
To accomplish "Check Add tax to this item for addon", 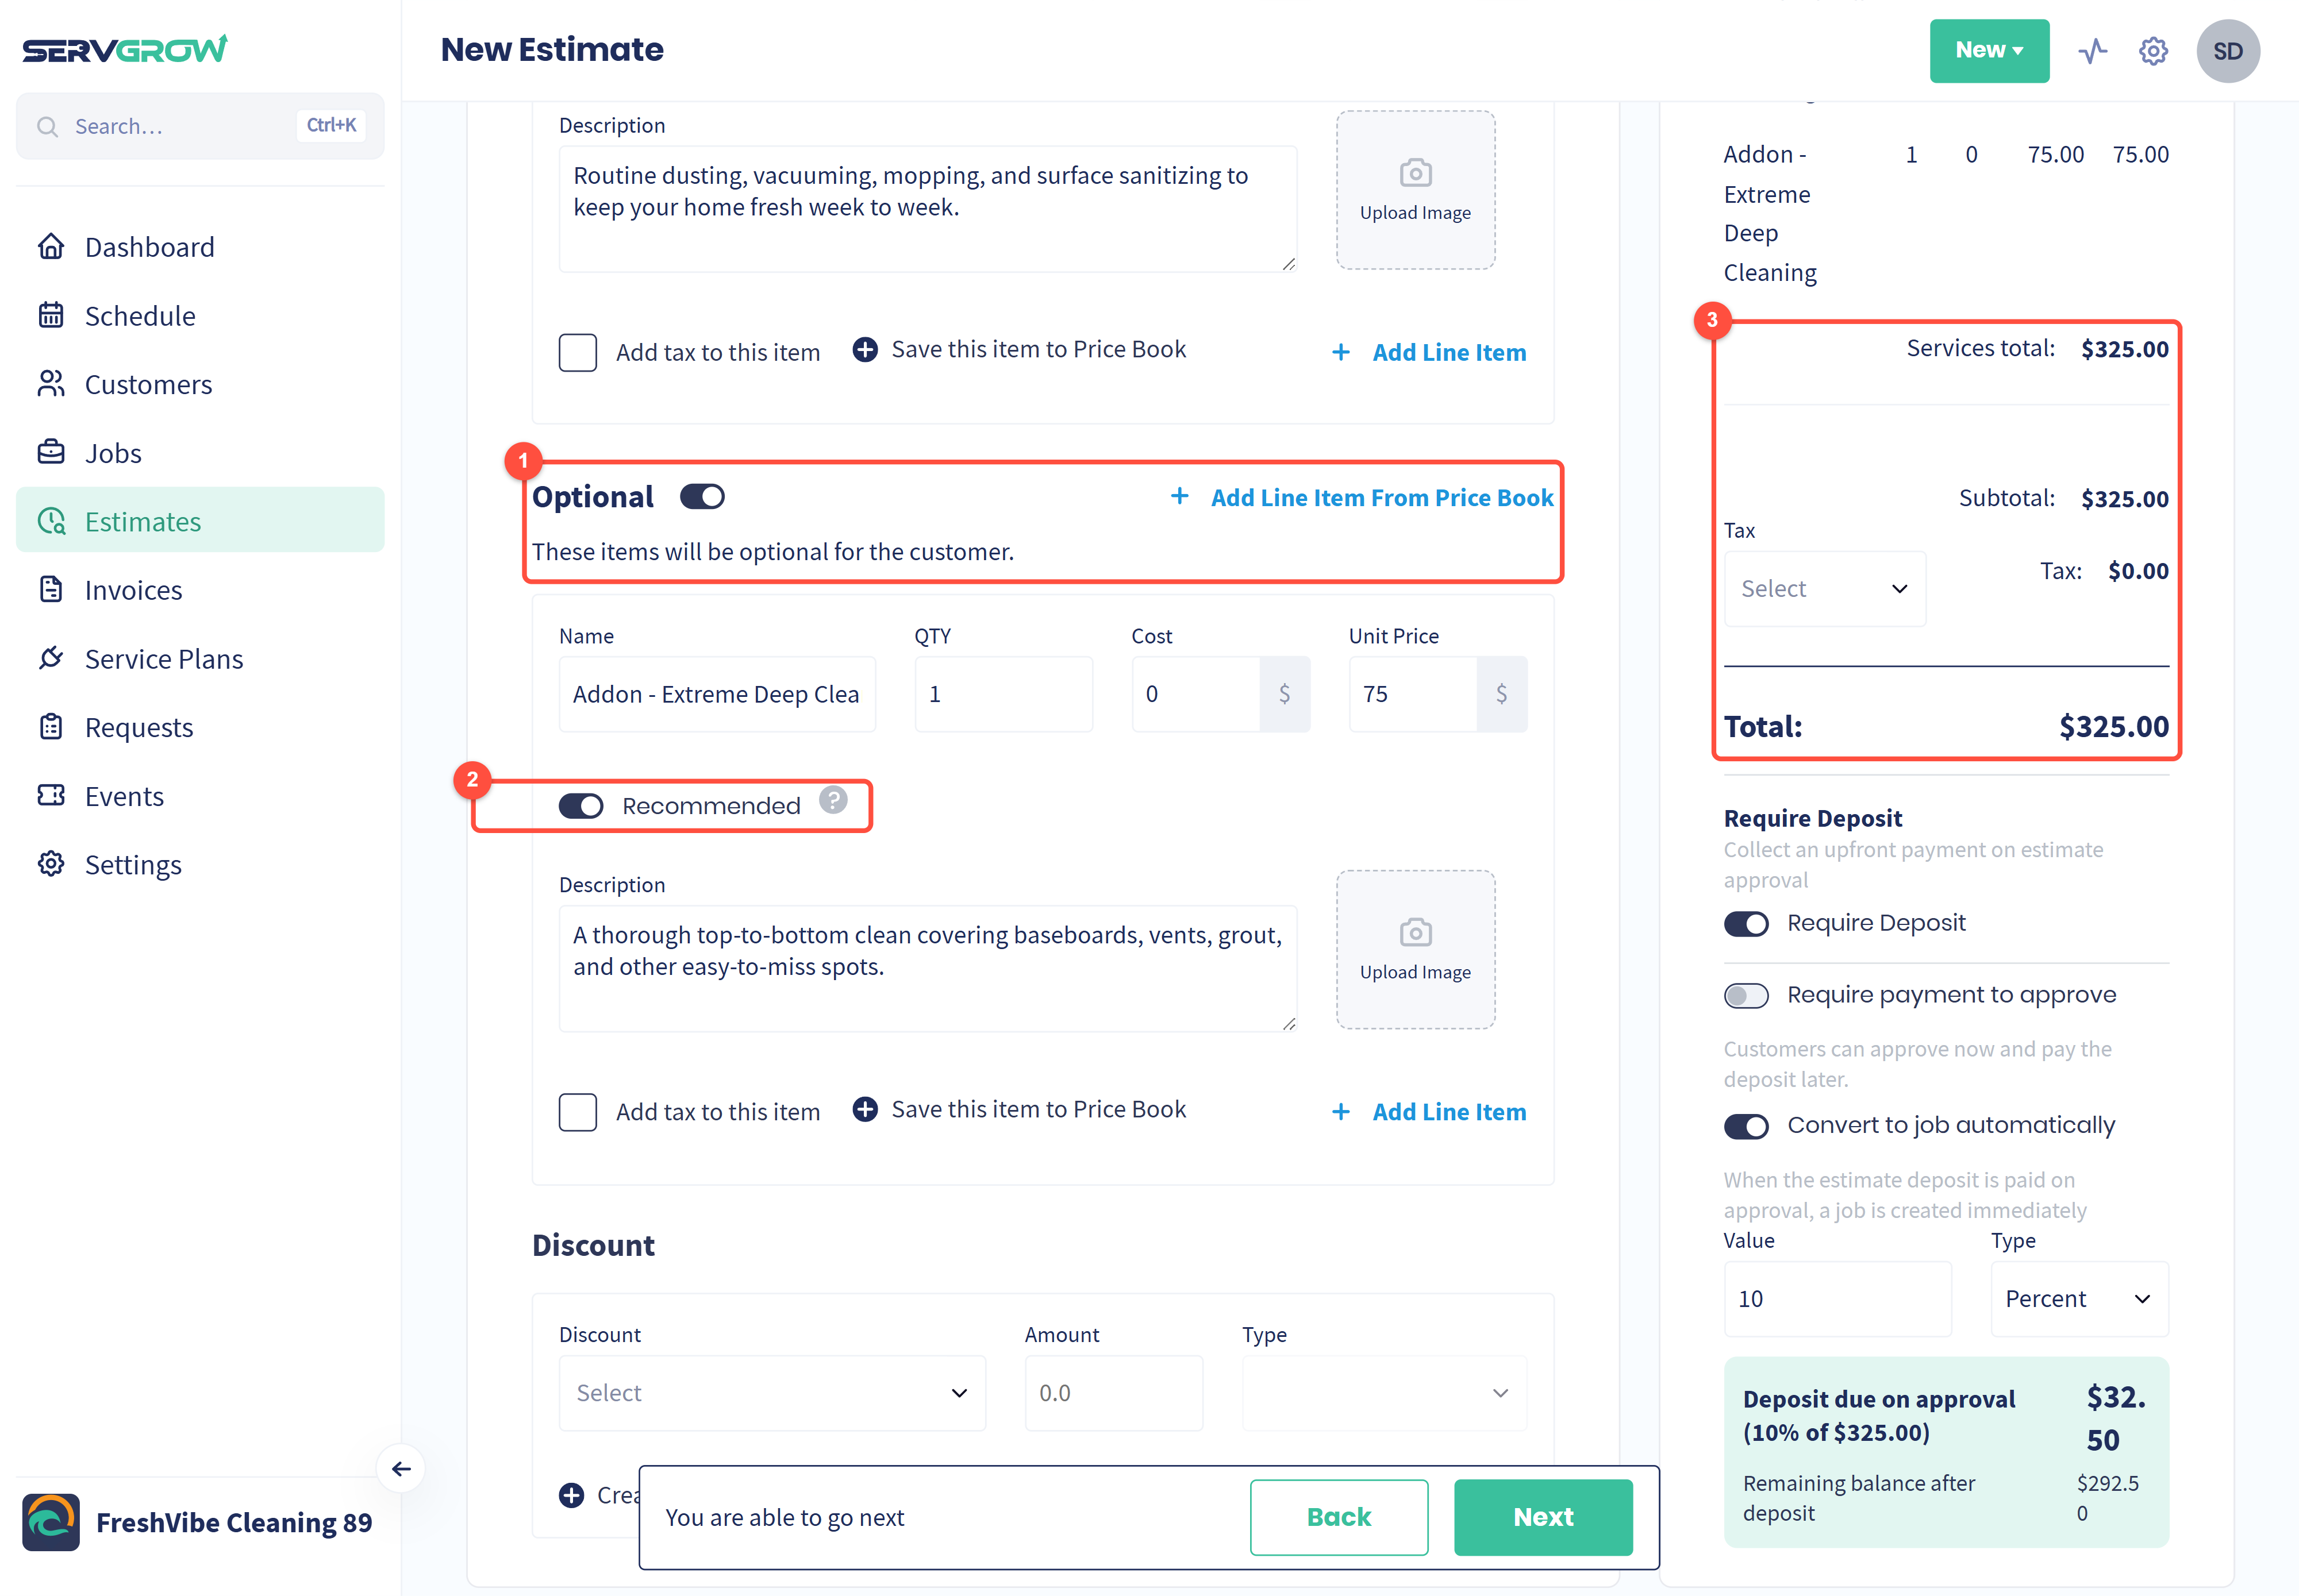I will pos(577,1112).
